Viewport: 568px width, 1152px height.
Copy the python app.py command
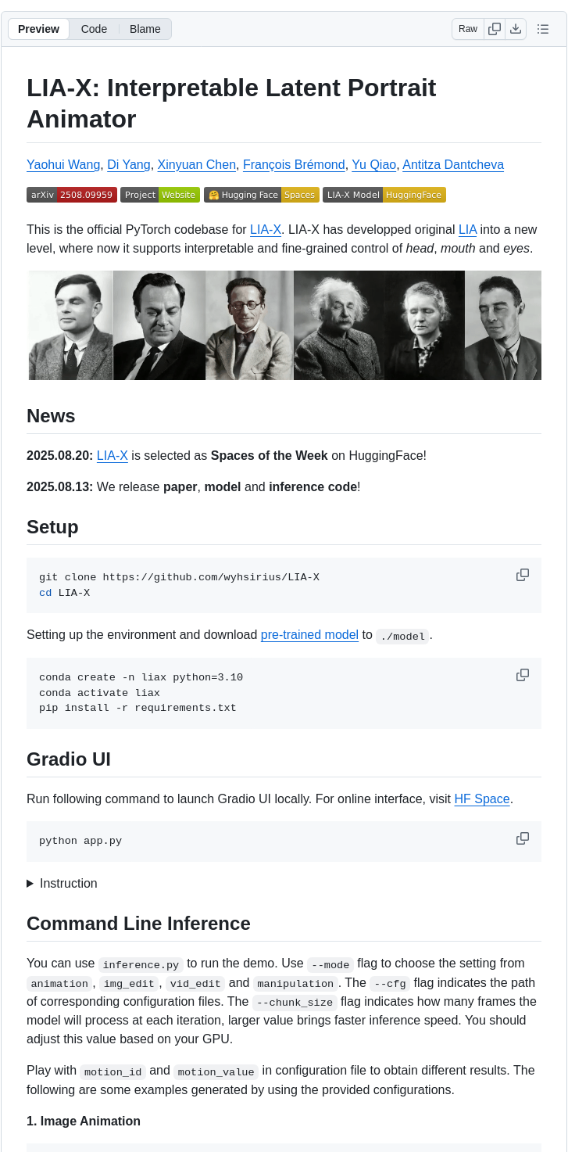coord(522,838)
